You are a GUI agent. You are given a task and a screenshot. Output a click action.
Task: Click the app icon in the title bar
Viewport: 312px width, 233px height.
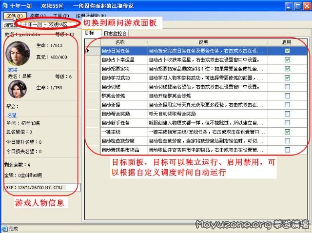(x=5, y=6)
